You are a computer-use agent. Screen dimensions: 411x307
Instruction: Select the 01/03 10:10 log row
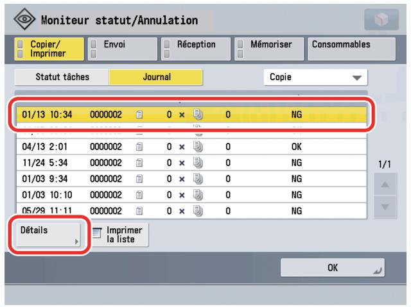click(x=191, y=195)
